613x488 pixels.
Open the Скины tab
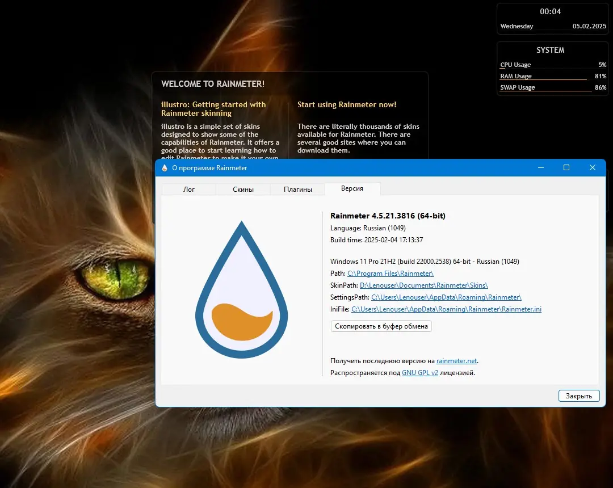tap(243, 189)
